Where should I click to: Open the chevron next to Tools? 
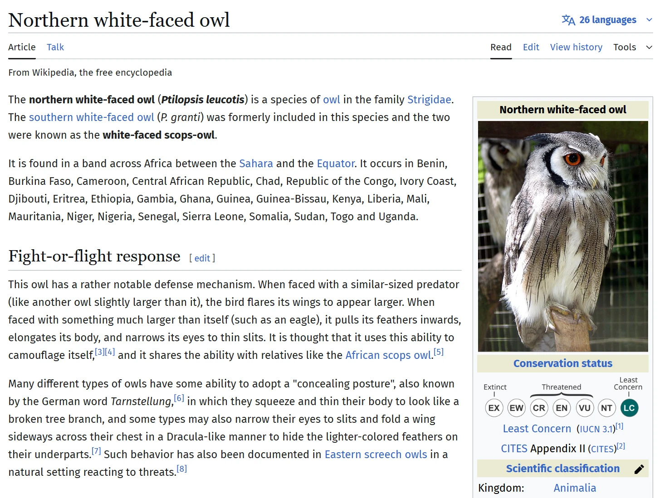point(649,47)
